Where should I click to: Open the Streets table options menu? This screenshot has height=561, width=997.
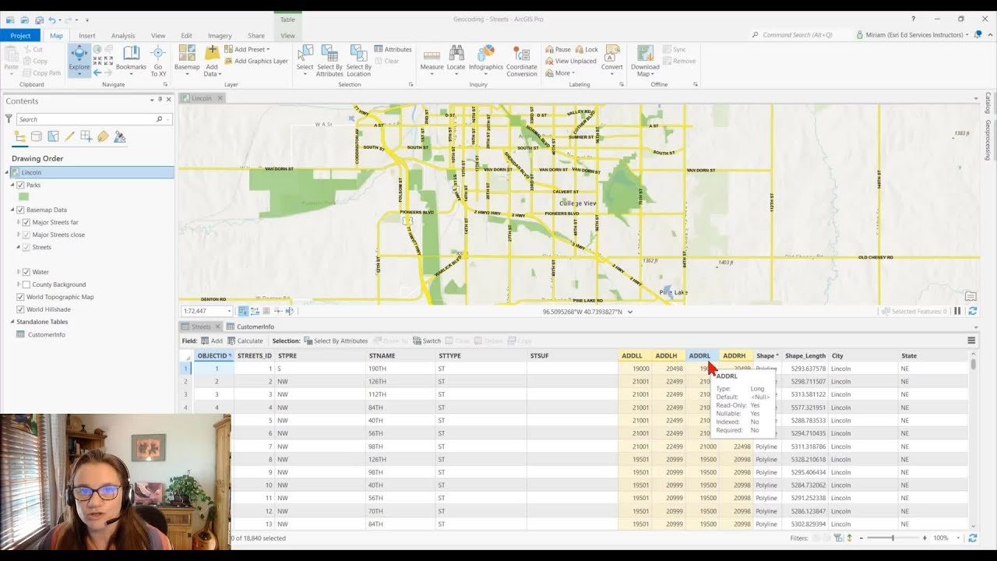pyautogui.click(x=971, y=340)
